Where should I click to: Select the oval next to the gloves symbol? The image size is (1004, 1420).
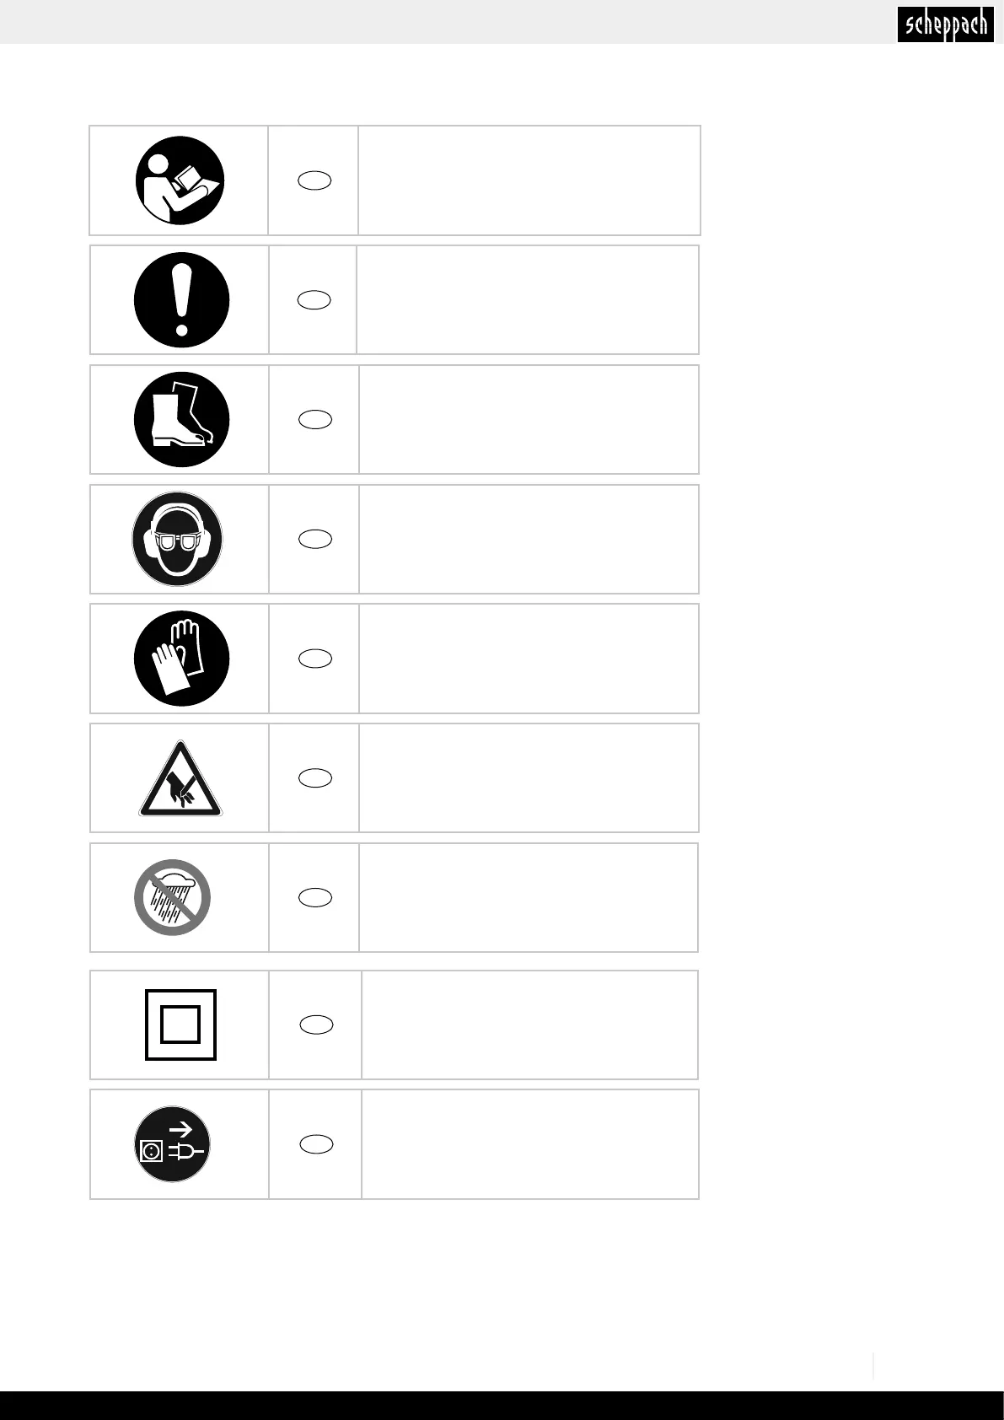(314, 659)
